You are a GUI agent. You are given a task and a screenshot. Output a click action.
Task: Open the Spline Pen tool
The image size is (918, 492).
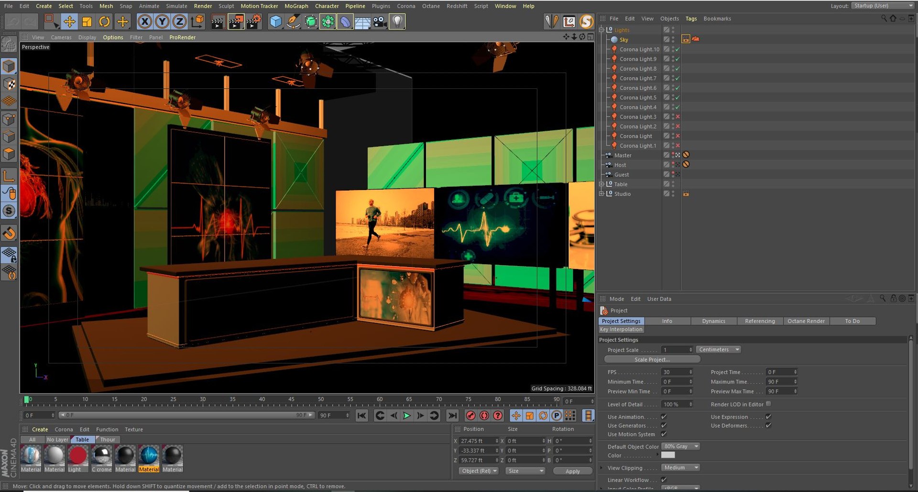tap(293, 21)
